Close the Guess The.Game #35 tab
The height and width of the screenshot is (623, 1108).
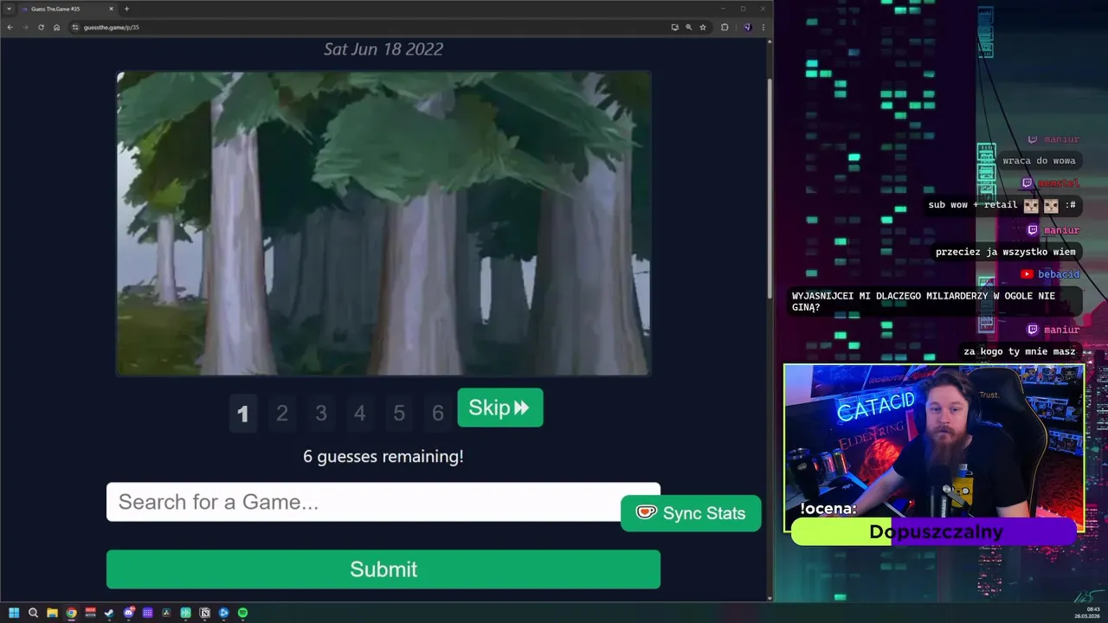coord(111,9)
